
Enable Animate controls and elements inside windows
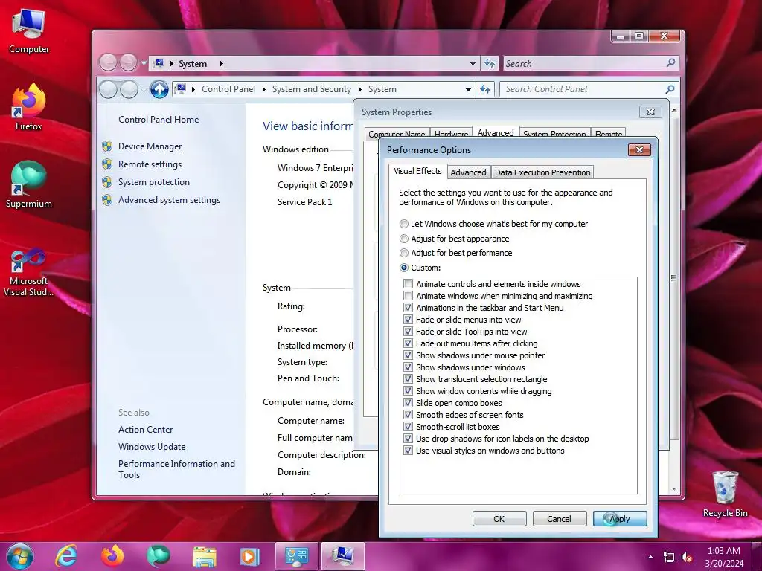coord(409,284)
